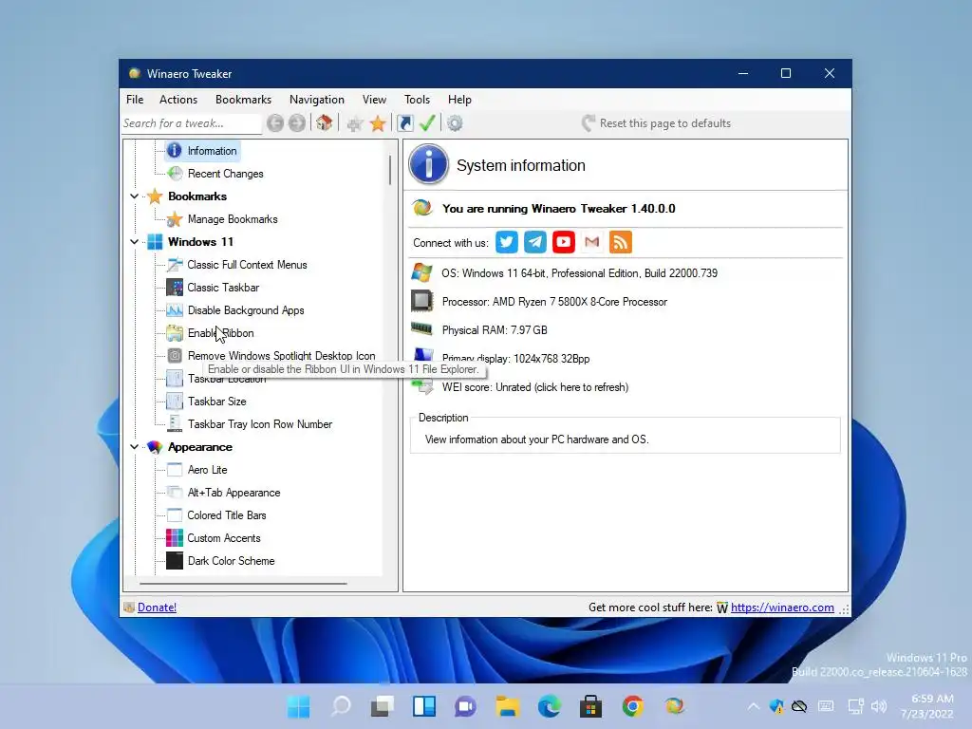This screenshot has width=972, height=729.
Task: Click the Dark Color Scheme black icon
Action: click(175, 560)
